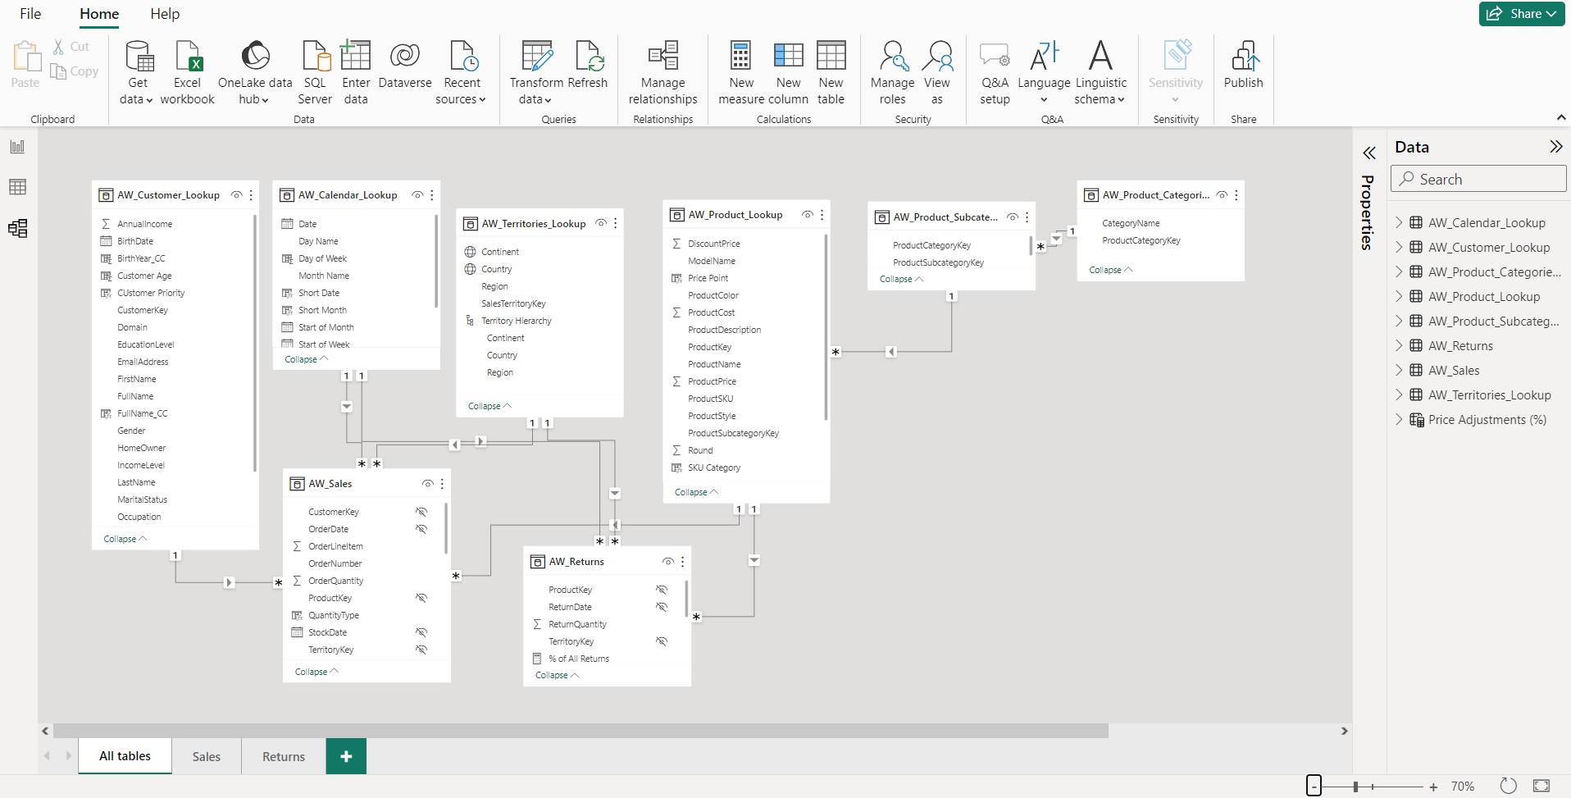The height and width of the screenshot is (798, 1571).
Task: Click the Share button
Action: pos(1522,13)
